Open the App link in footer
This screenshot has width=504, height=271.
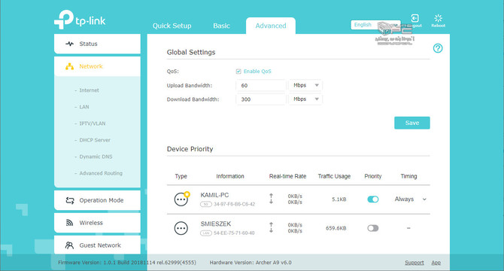pyautogui.click(x=436, y=263)
